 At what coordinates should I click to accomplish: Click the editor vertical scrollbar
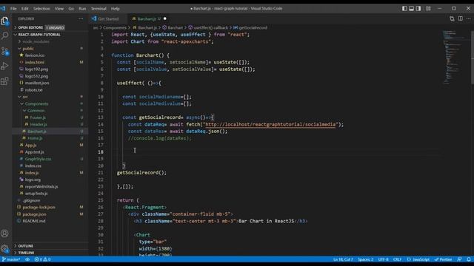coord(473,58)
